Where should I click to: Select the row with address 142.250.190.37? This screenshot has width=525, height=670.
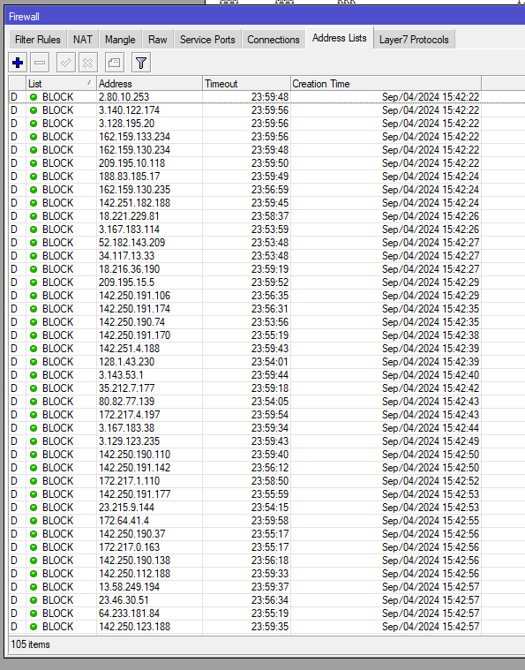[266, 534]
